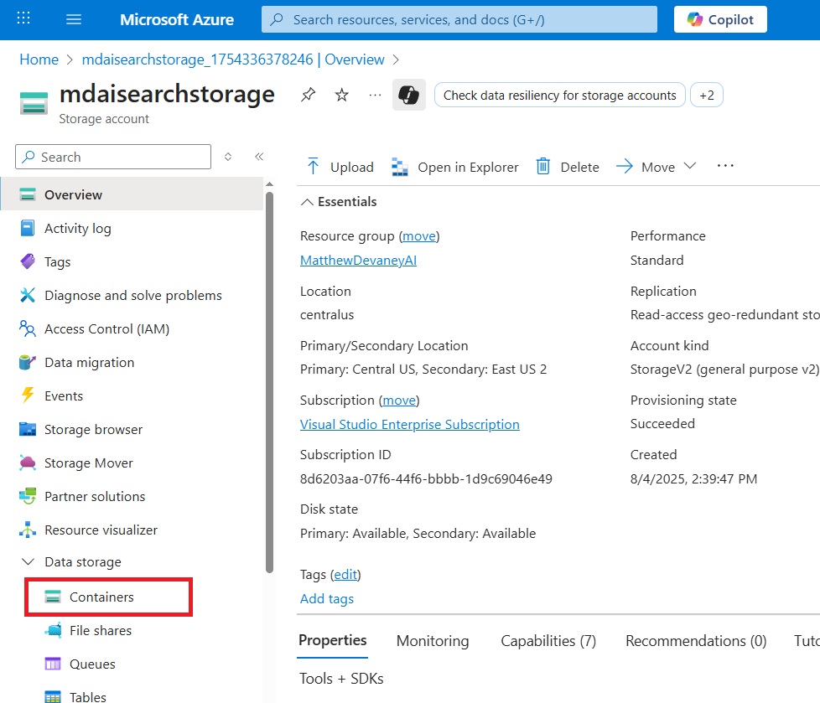
Task: Click the Queues icon
Action: [53, 664]
